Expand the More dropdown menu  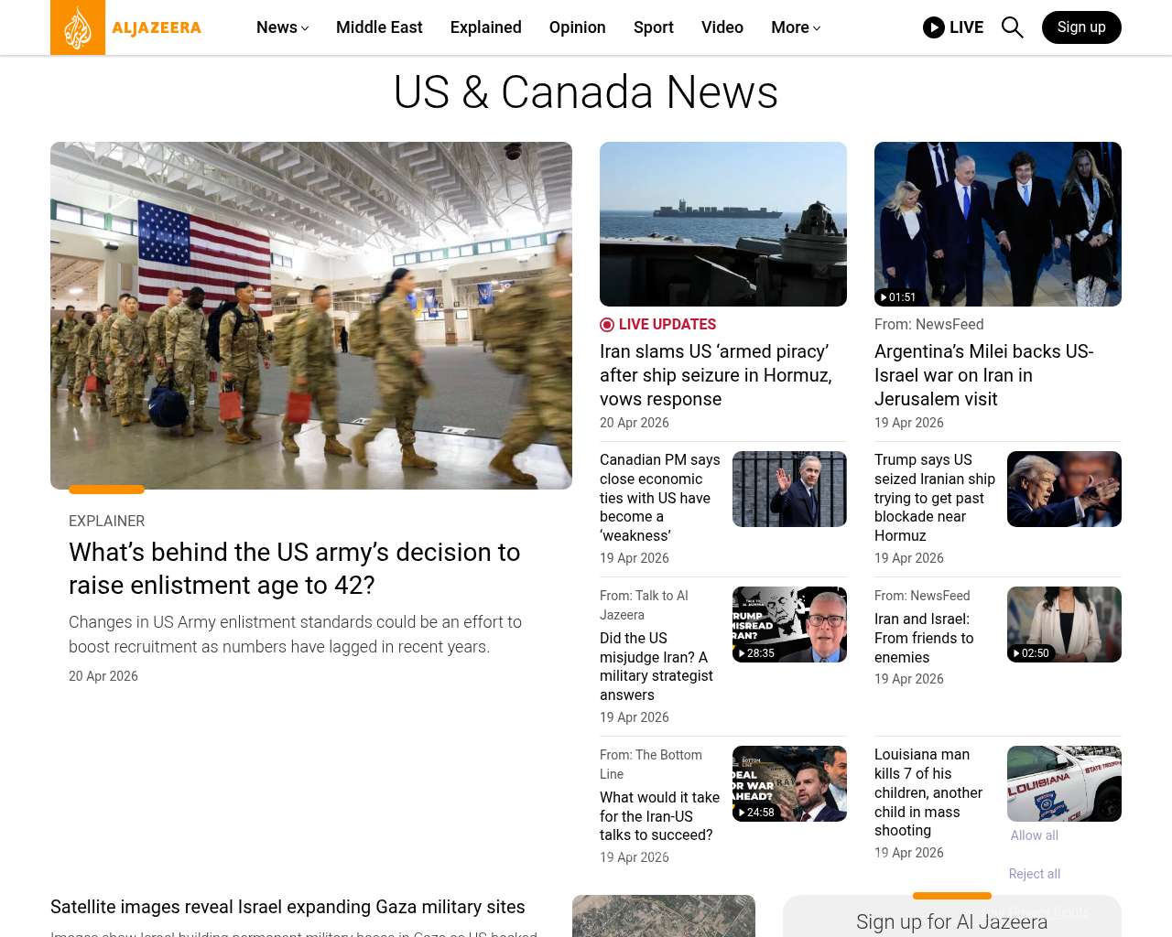coord(795,27)
